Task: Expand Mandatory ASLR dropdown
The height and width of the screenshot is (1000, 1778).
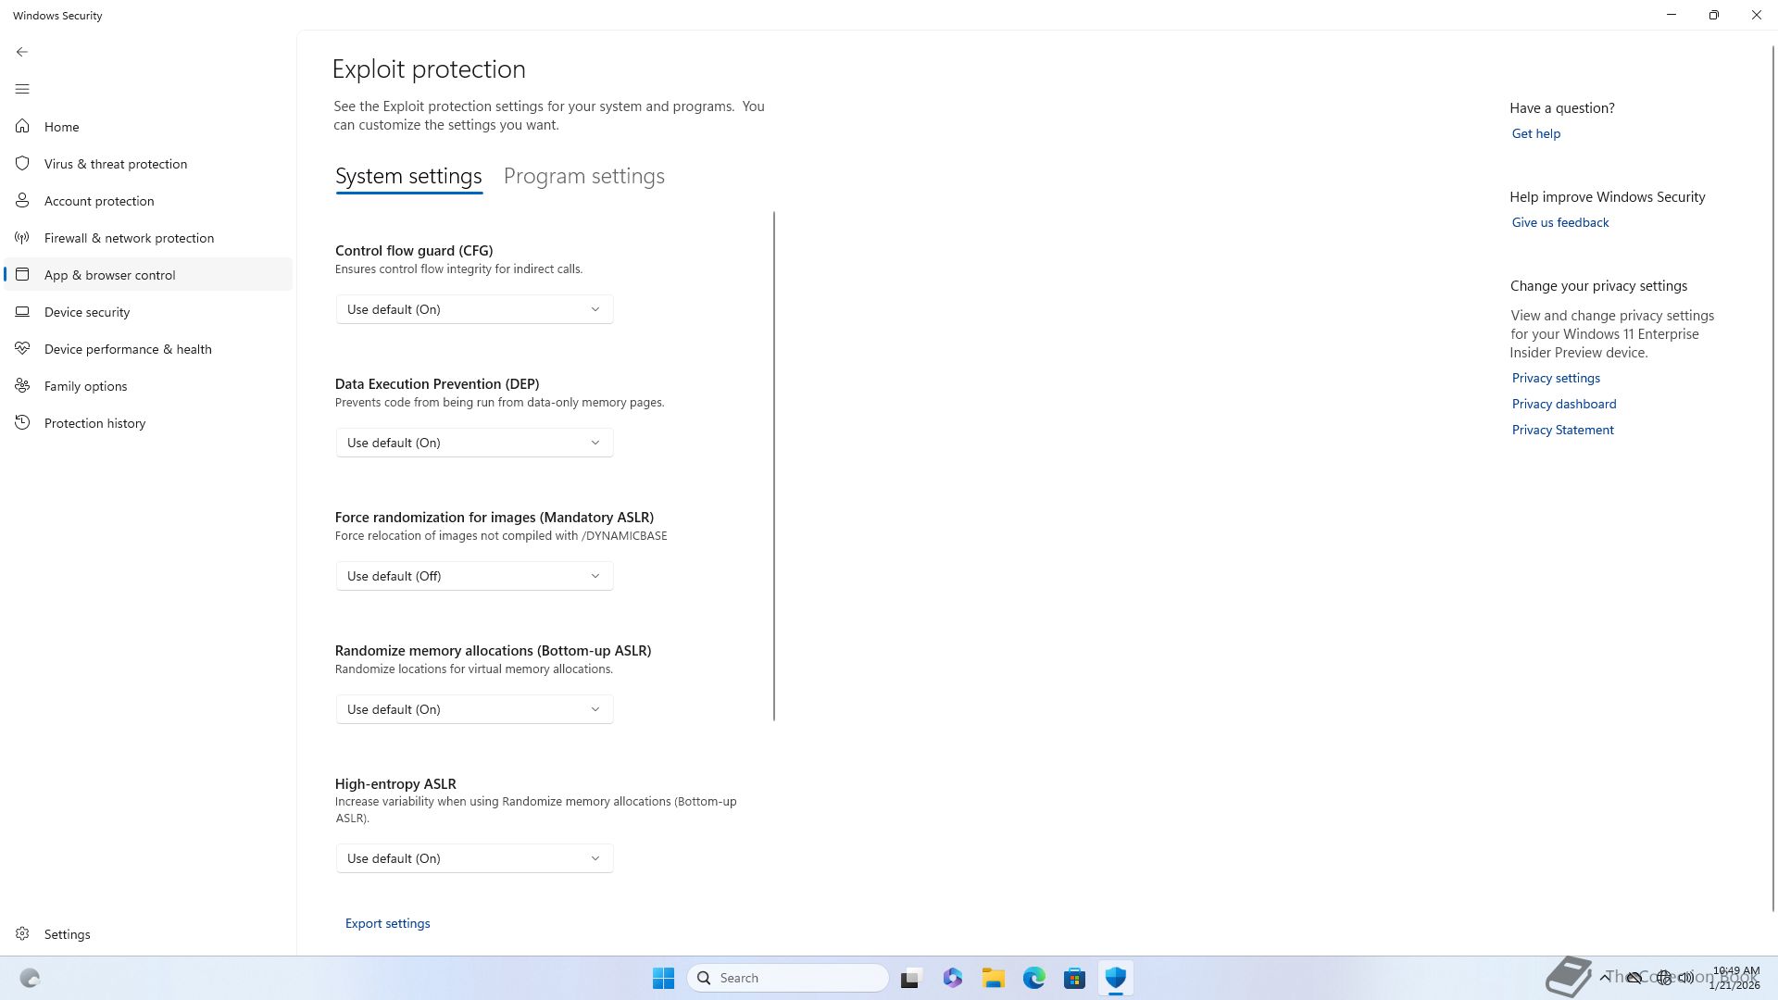Action: tap(474, 576)
